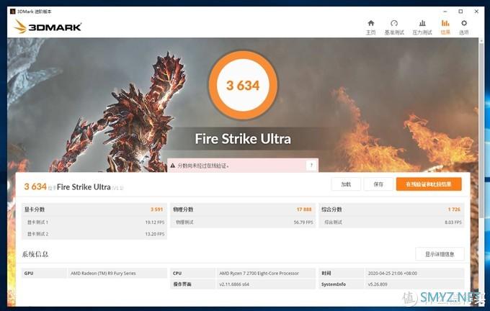Click the 56.79 FPS physics test value

coord(303,222)
